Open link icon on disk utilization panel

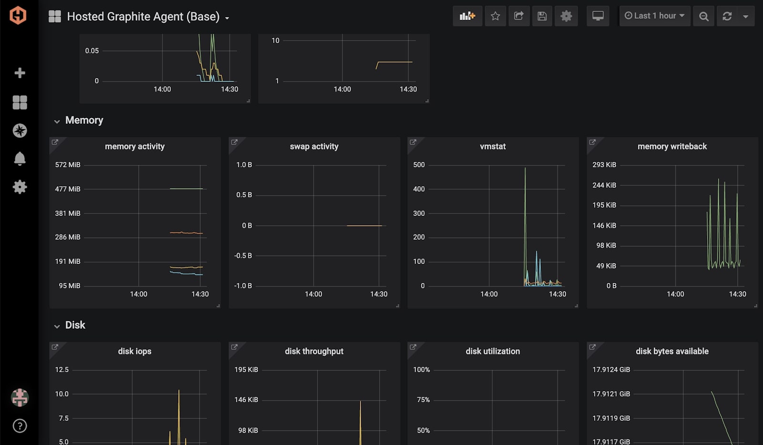[x=413, y=347]
